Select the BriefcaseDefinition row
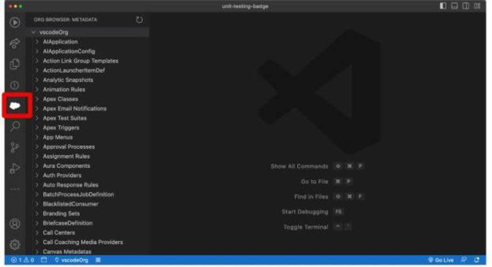Screen dimensions: 492x267 pos(87,223)
